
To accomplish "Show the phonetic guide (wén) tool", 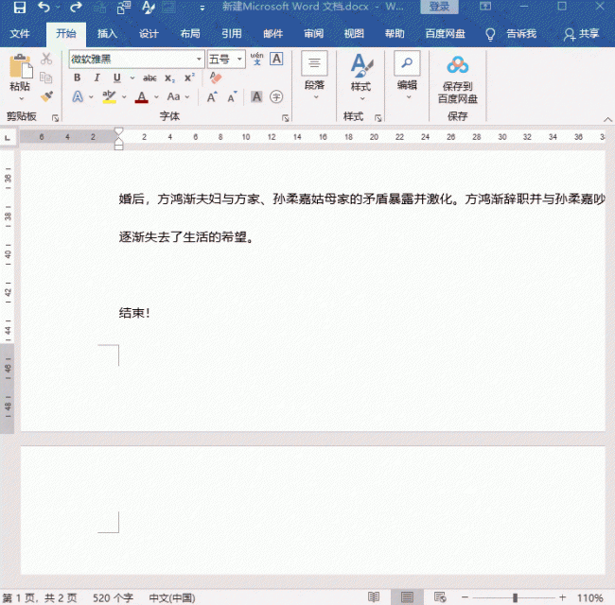I will click(257, 59).
